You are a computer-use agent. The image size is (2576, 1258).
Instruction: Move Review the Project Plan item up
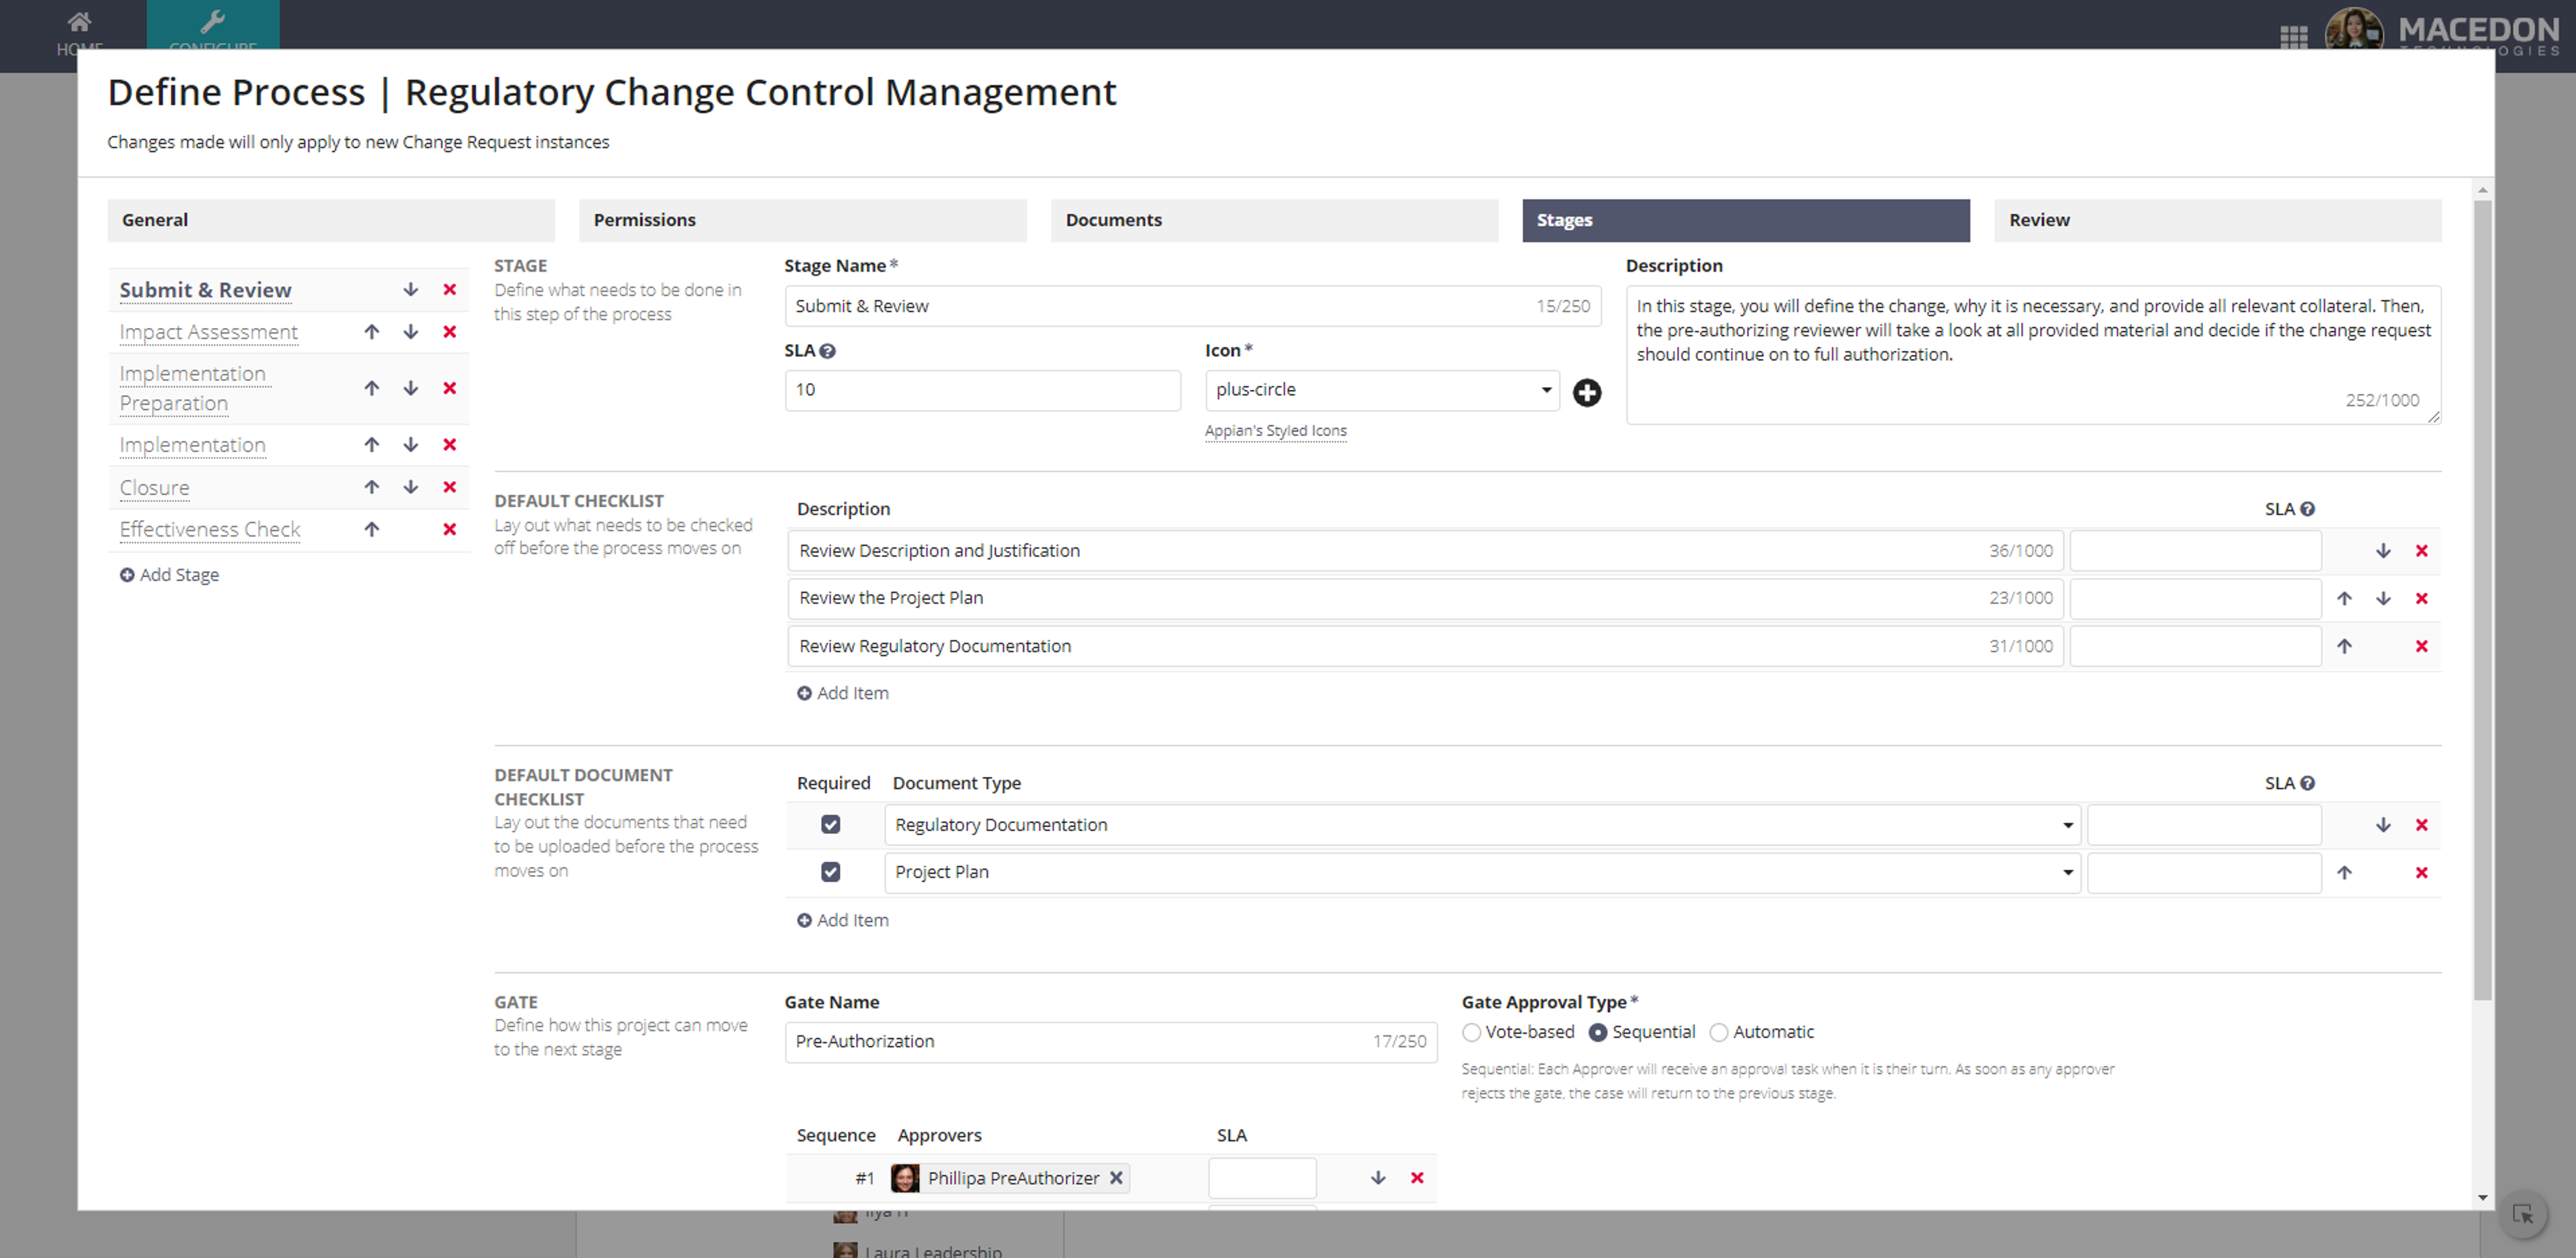click(x=2344, y=598)
